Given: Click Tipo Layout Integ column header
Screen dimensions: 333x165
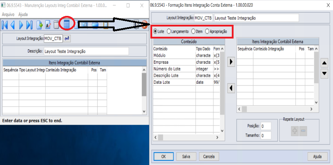Looking at the screenshot, I should coord(32,70).
